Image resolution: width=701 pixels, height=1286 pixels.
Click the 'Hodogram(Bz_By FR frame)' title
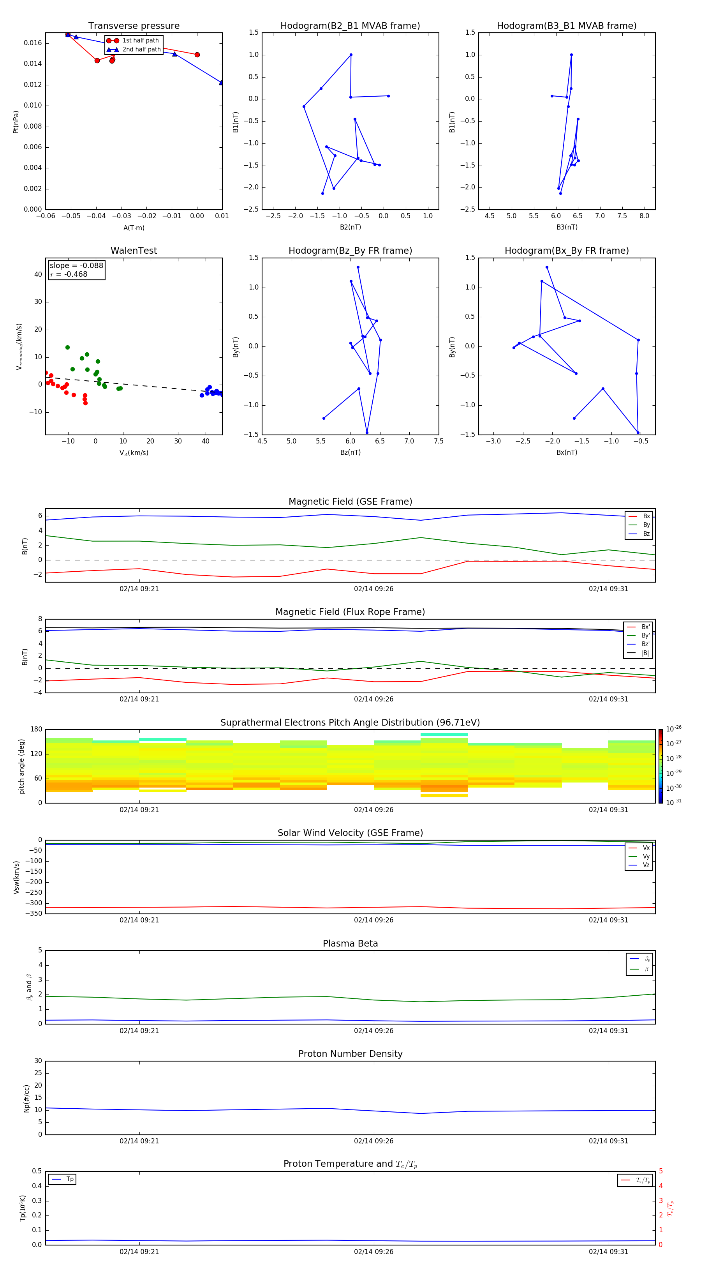[350, 251]
